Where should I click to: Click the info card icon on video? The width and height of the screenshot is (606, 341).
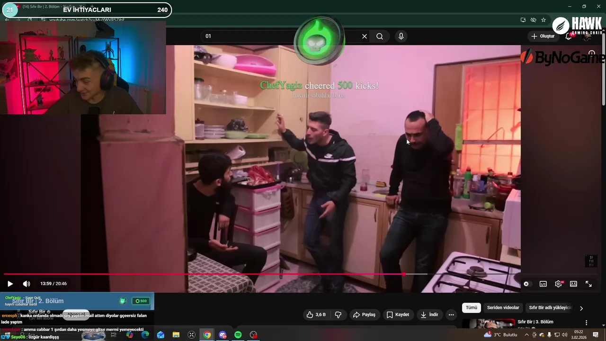[591, 54]
